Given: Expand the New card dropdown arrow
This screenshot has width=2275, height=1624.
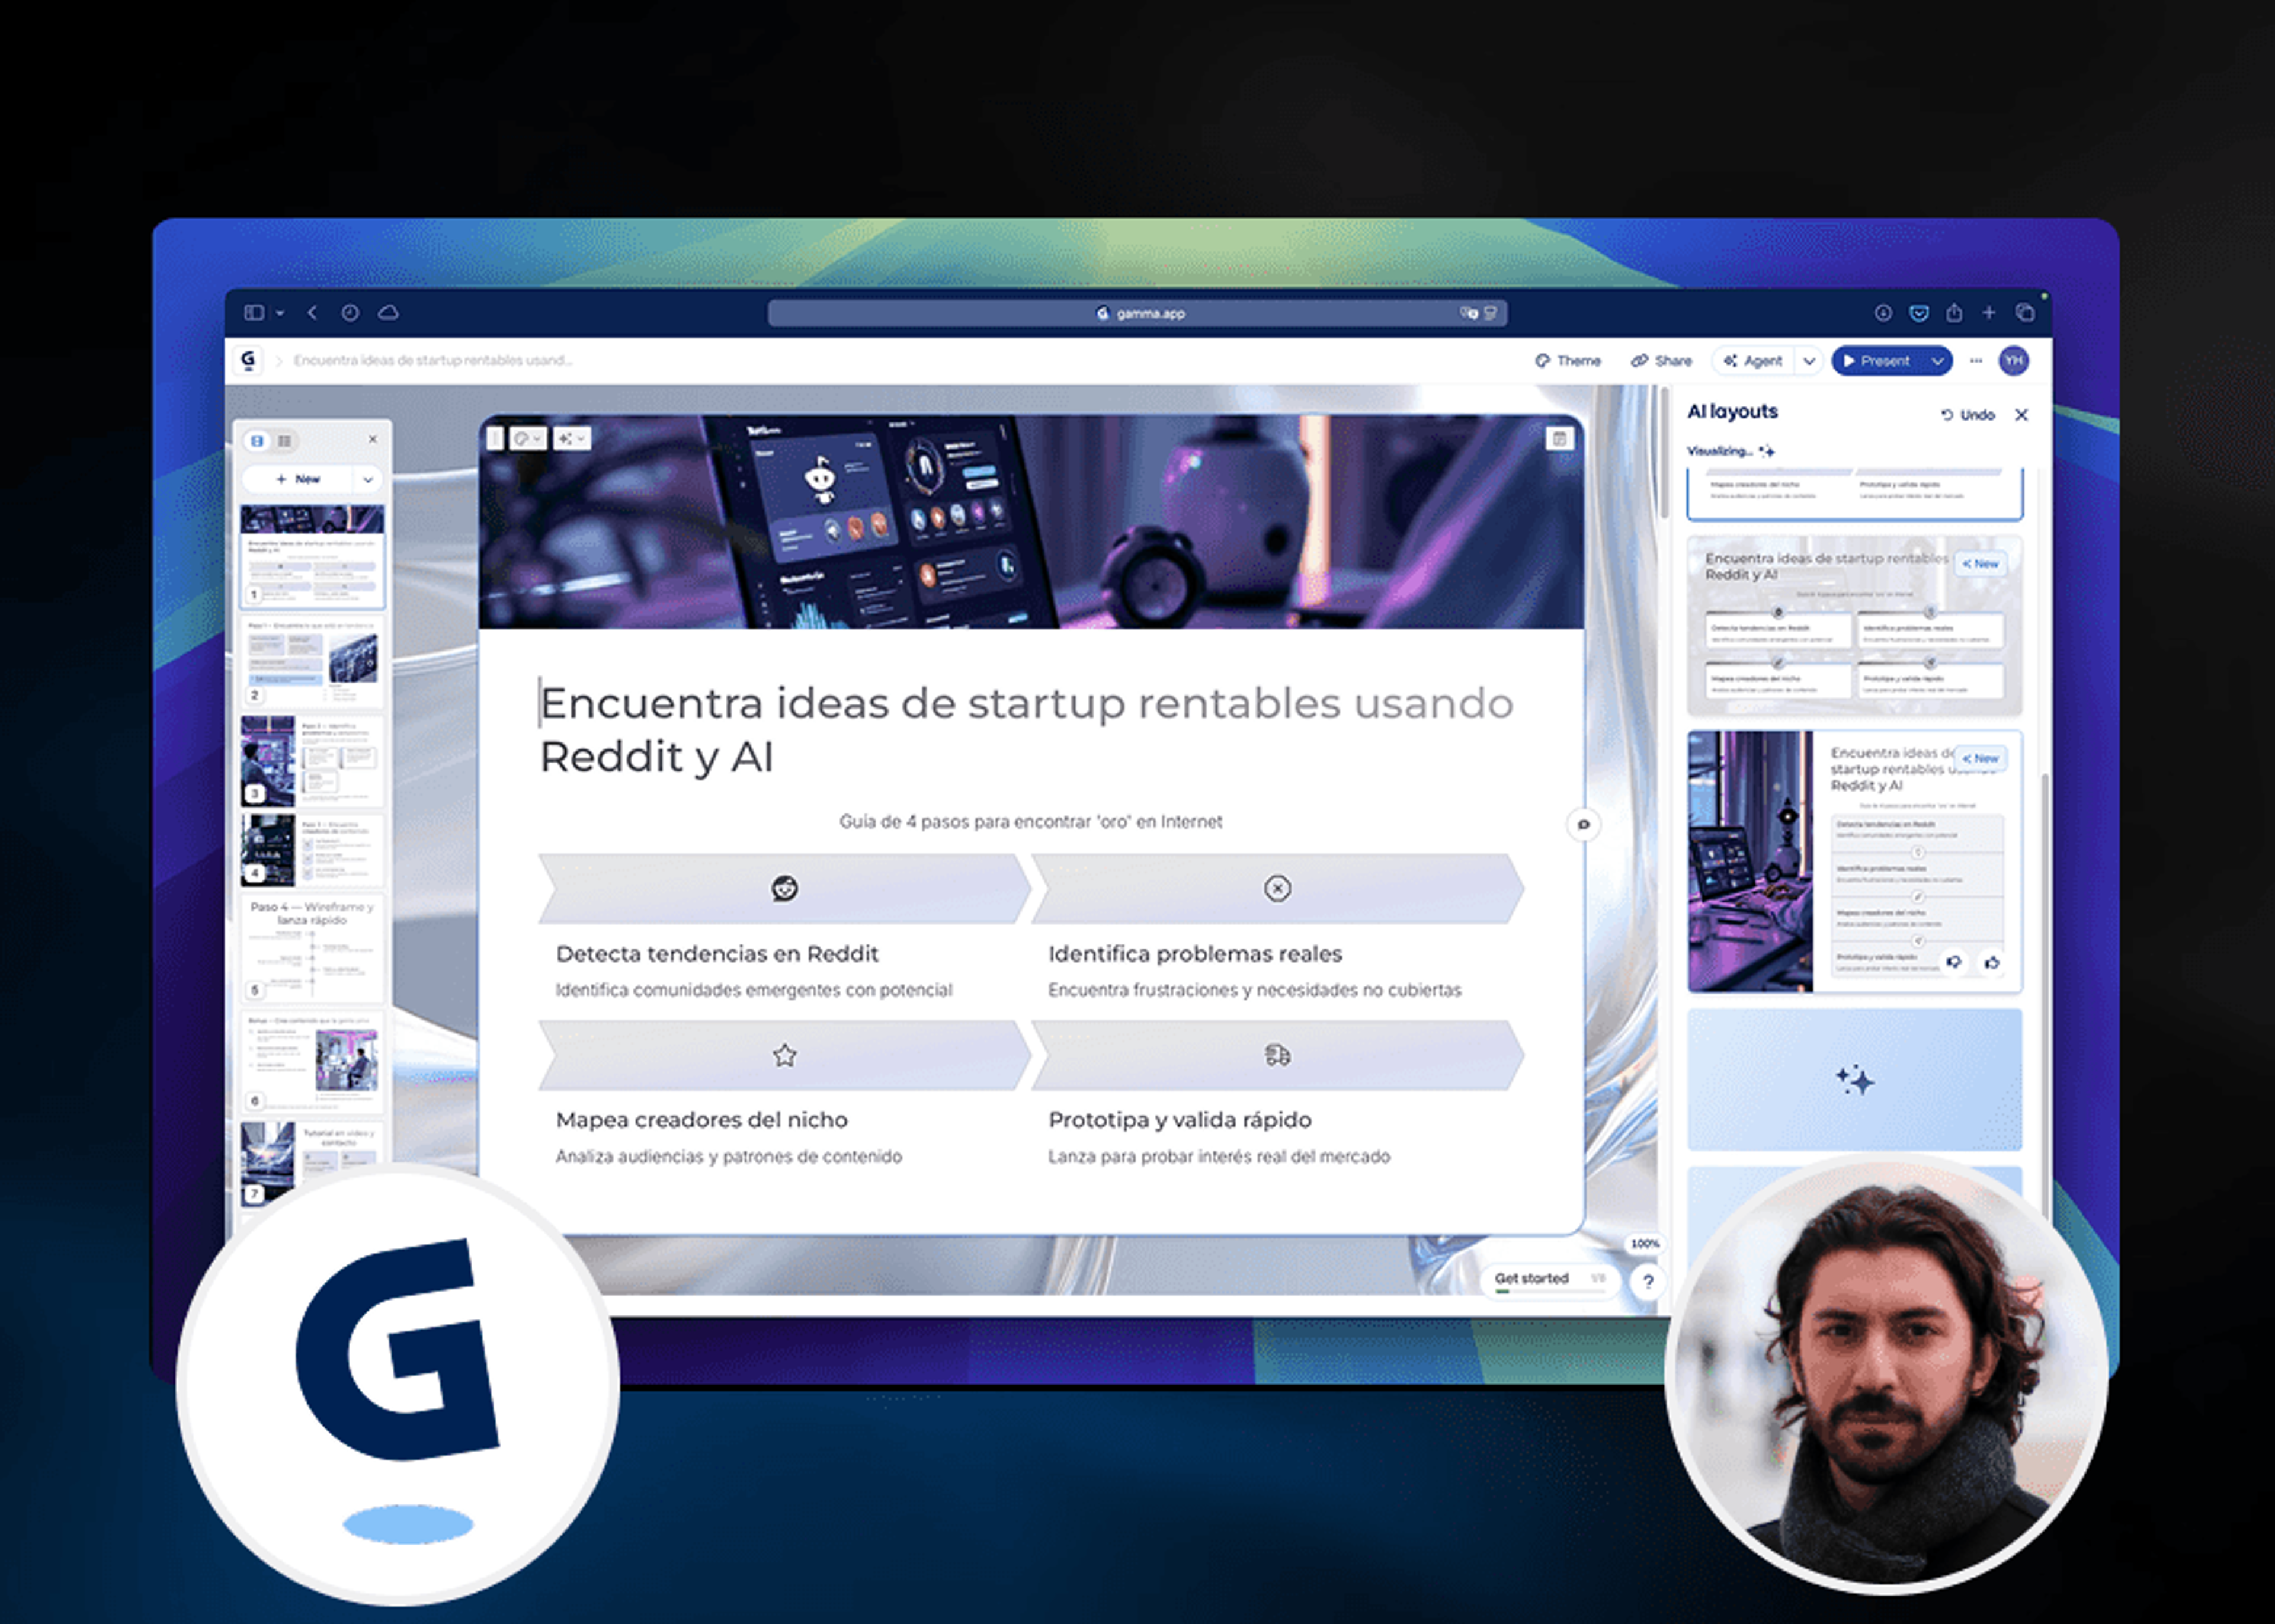Looking at the screenshot, I should pyautogui.click(x=368, y=480).
